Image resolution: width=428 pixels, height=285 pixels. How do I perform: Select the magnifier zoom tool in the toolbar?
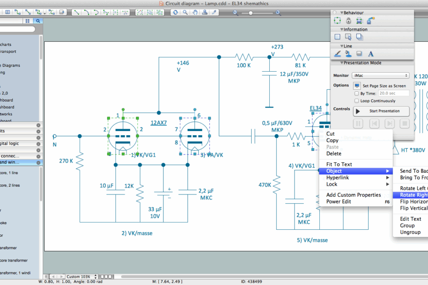pyautogui.click(x=185, y=12)
